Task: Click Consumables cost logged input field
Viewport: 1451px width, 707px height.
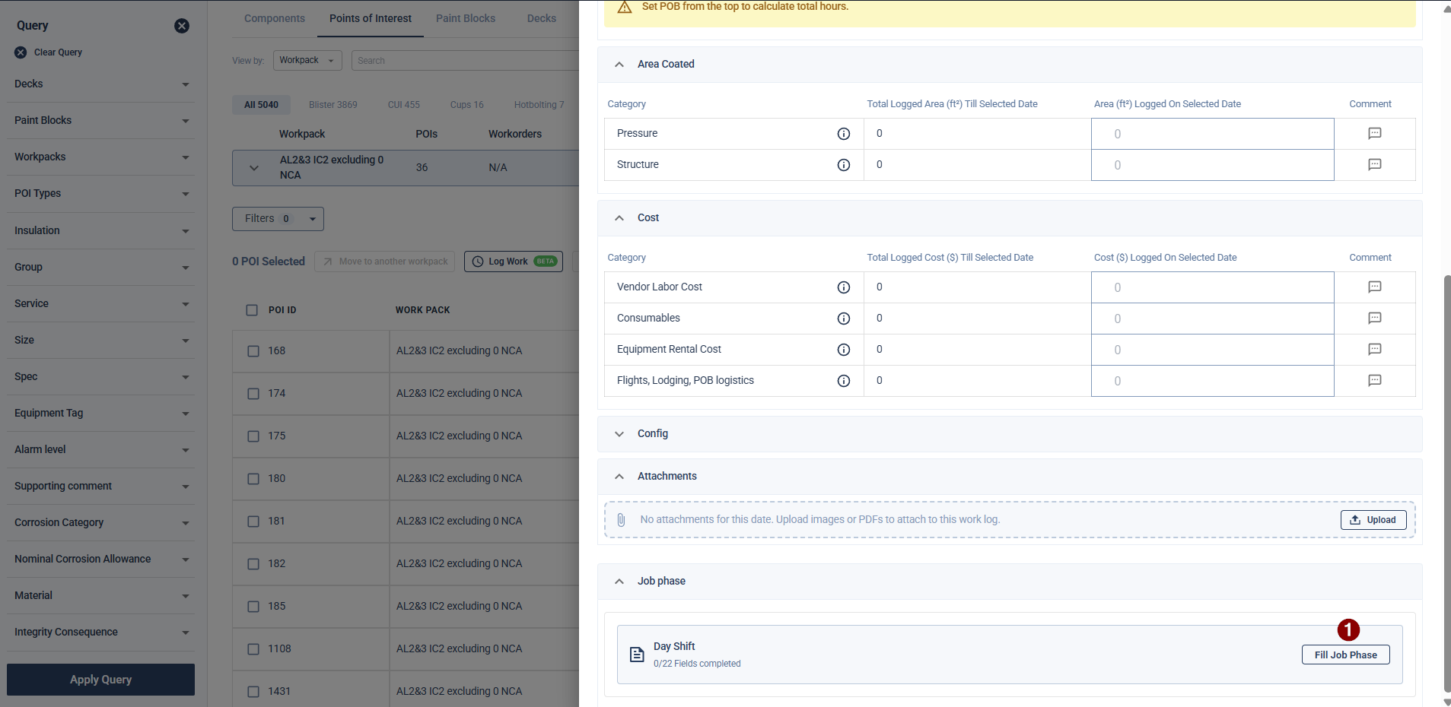Action: tap(1213, 319)
